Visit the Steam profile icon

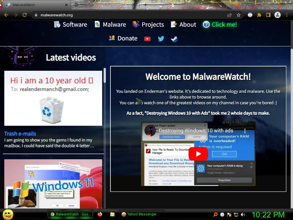174,39
